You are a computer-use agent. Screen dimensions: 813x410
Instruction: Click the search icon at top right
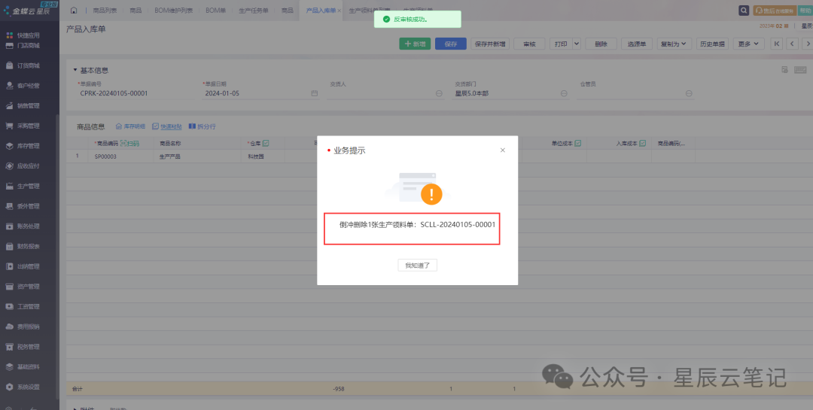[744, 11]
